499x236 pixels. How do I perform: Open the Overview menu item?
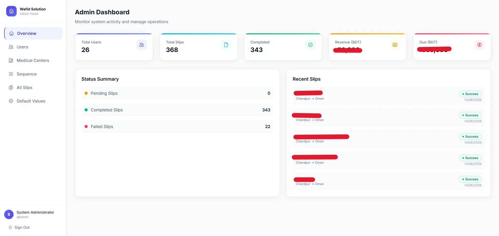33,33
